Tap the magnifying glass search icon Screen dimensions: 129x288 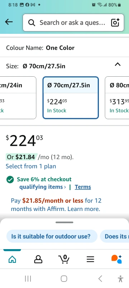click(32, 23)
